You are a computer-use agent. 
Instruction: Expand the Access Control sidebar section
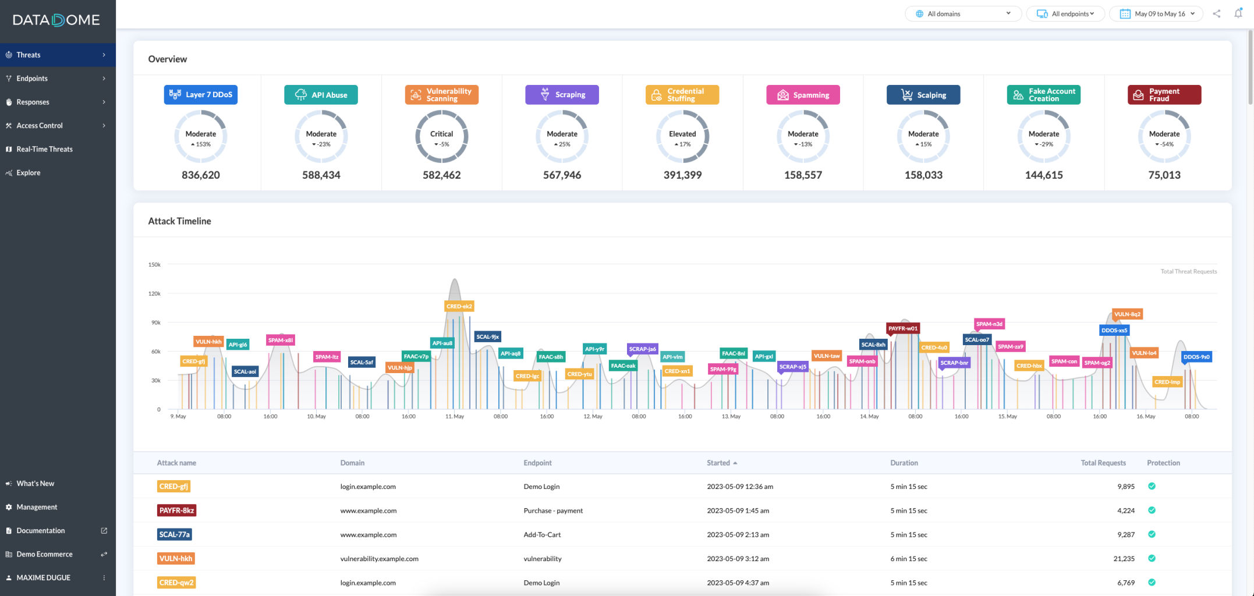[x=58, y=126]
